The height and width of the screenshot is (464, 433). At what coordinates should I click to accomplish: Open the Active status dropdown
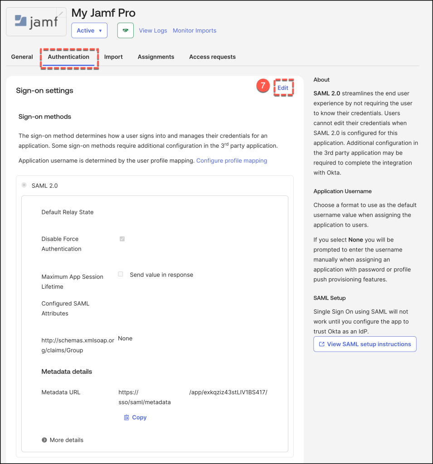pos(89,31)
